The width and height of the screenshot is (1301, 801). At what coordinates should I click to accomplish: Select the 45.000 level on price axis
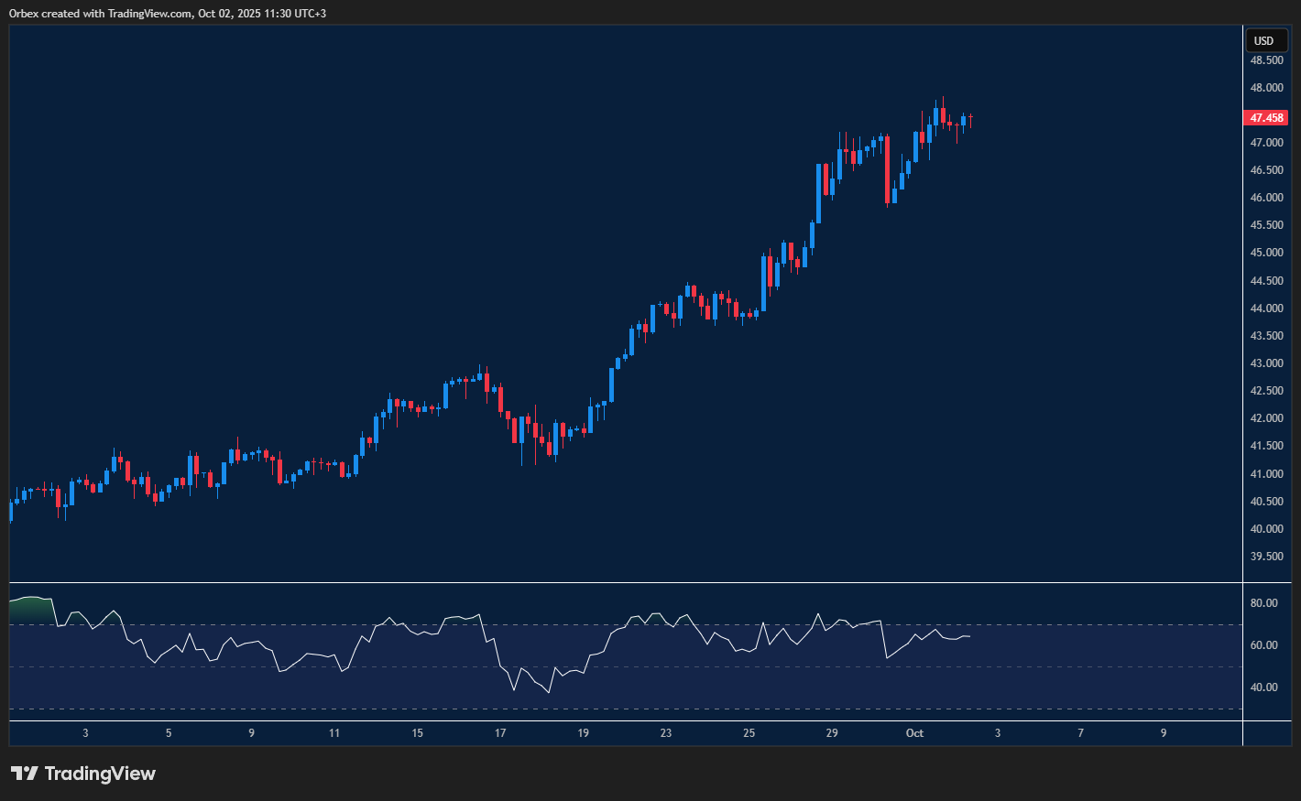pos(1266,253)
